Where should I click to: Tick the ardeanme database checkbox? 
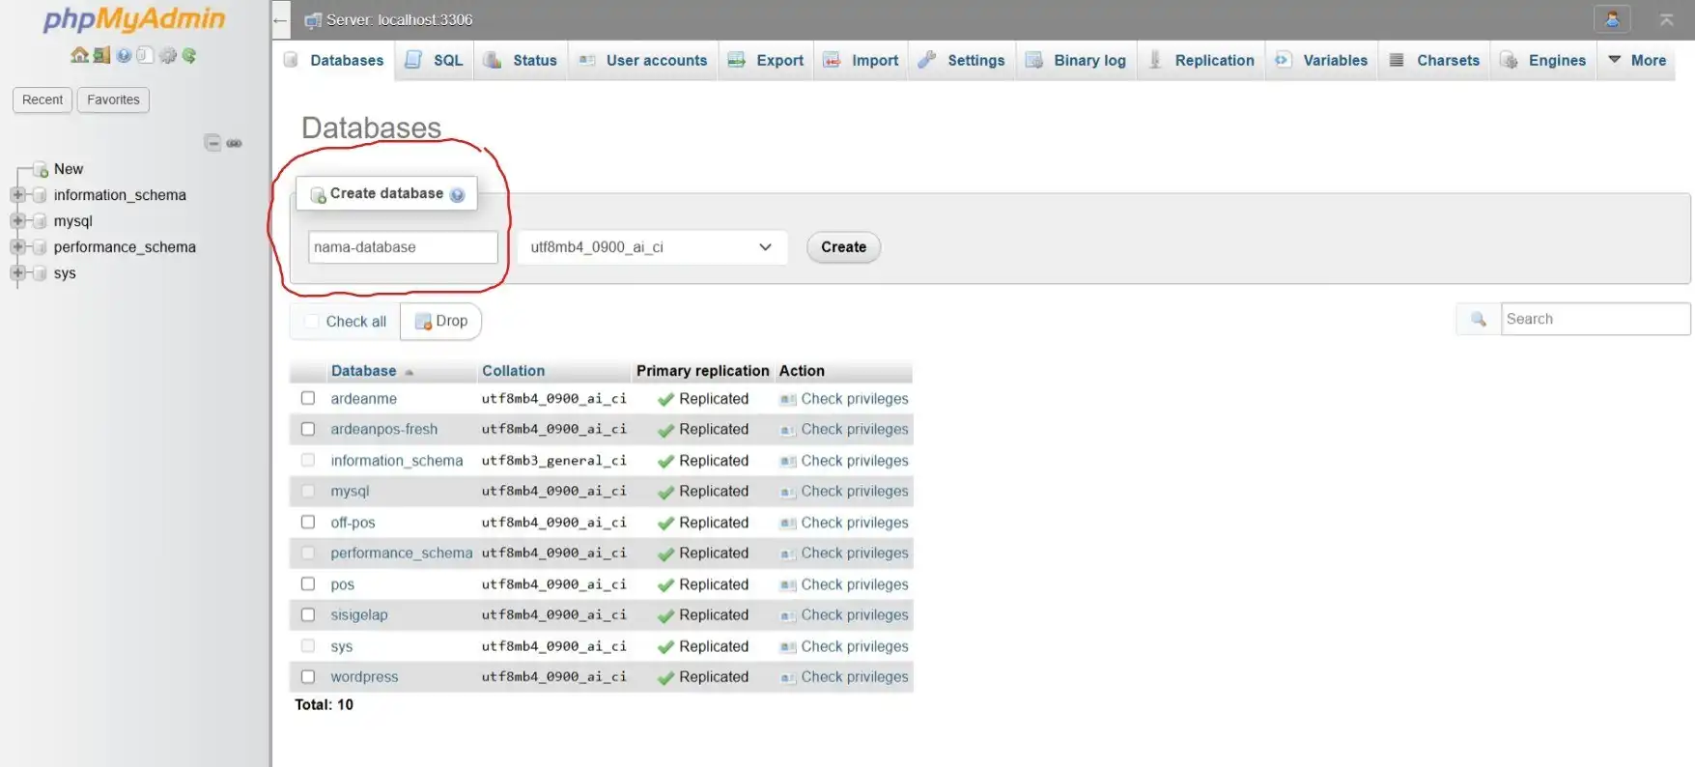click(x=308, y=398)
